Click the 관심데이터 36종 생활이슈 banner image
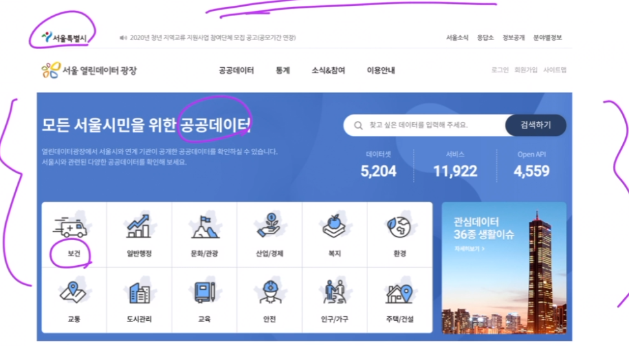 (504, 268)
